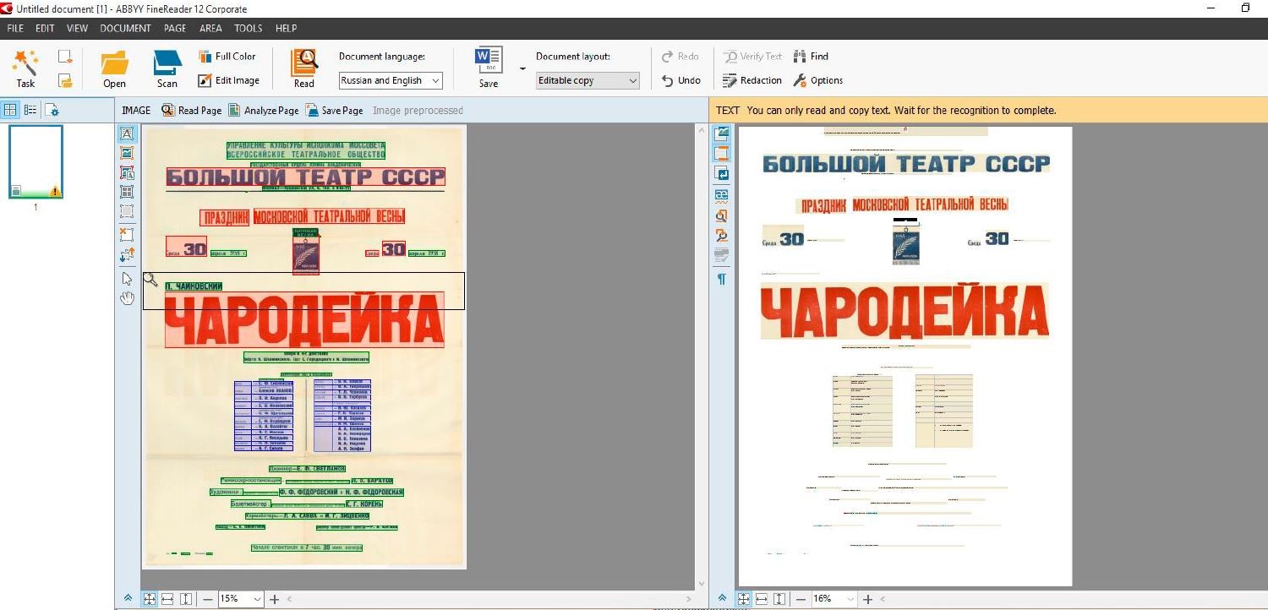The height and width of the screenshot is (610, 1268).
Task: Open the TOOLS menu
Action: pyautogui.click(x=249, y=28)
